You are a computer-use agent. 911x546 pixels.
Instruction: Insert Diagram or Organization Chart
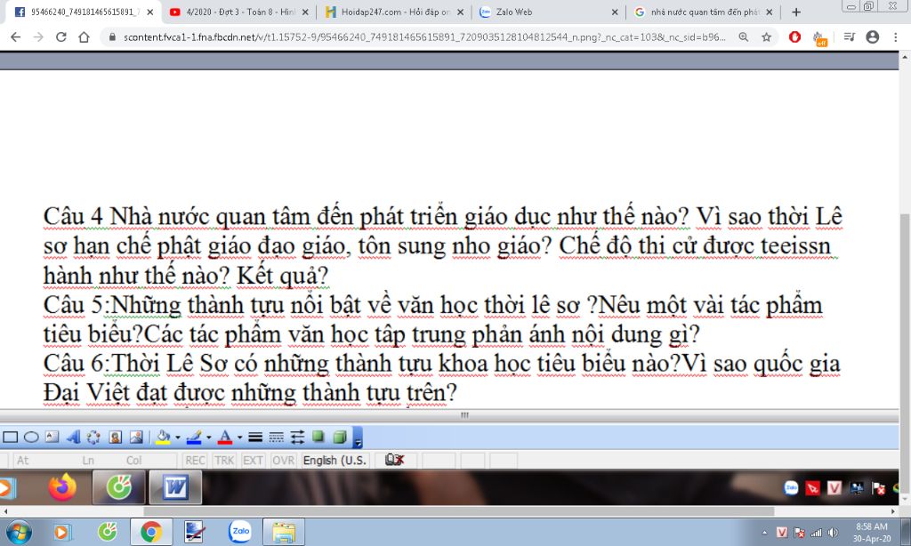coord(93,437)
